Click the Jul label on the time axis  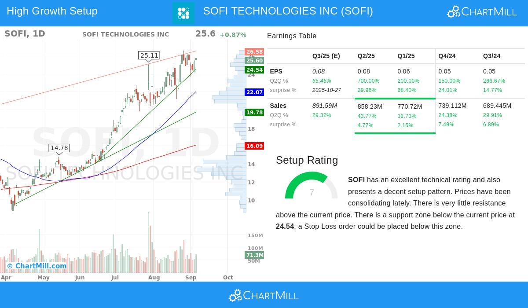(x=115, y=278)
